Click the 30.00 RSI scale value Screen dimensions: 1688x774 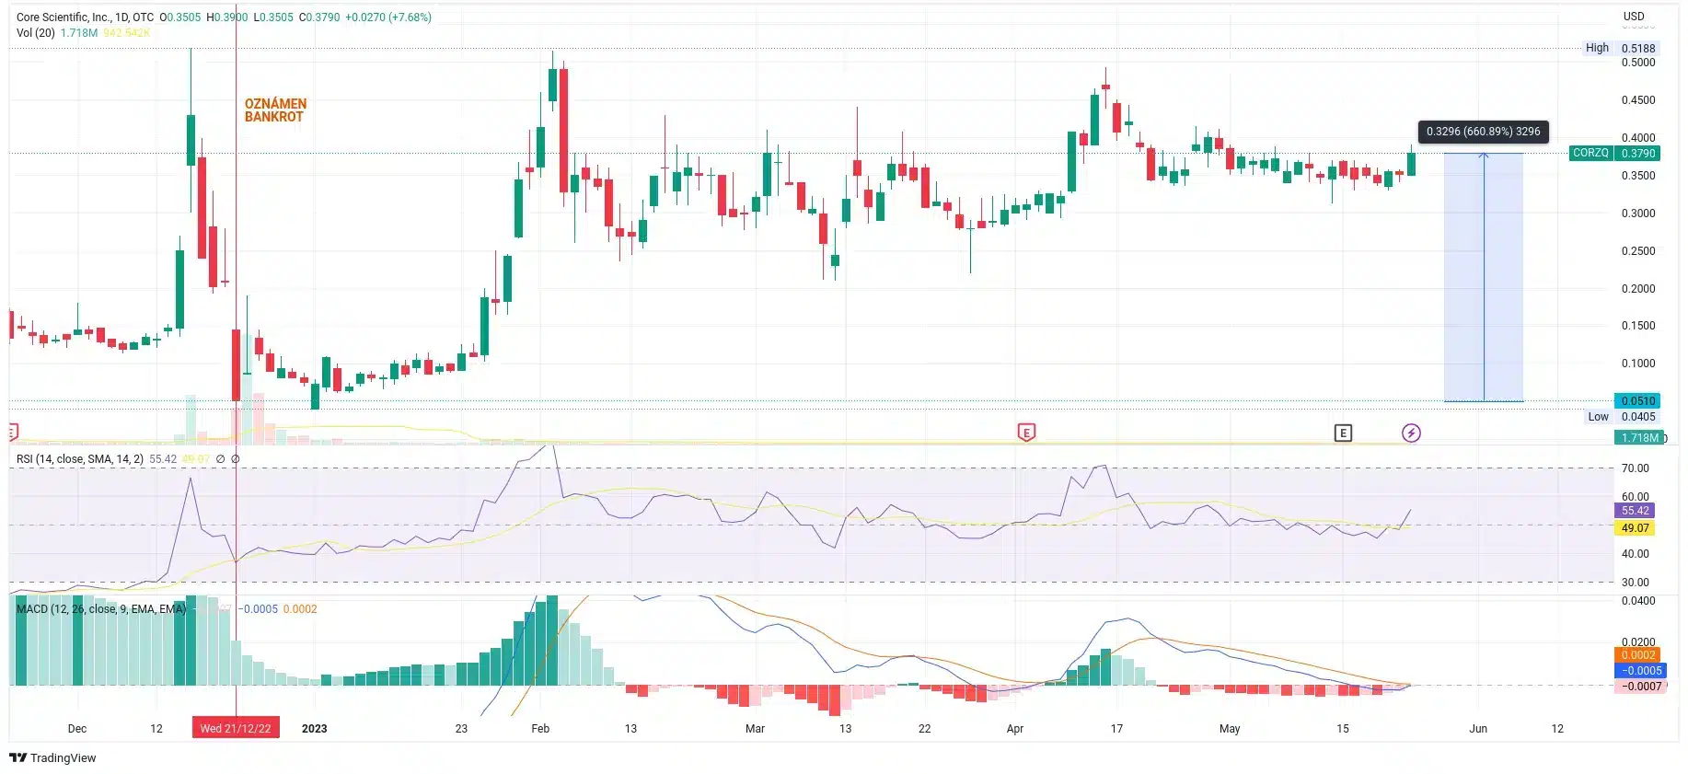1635,582
